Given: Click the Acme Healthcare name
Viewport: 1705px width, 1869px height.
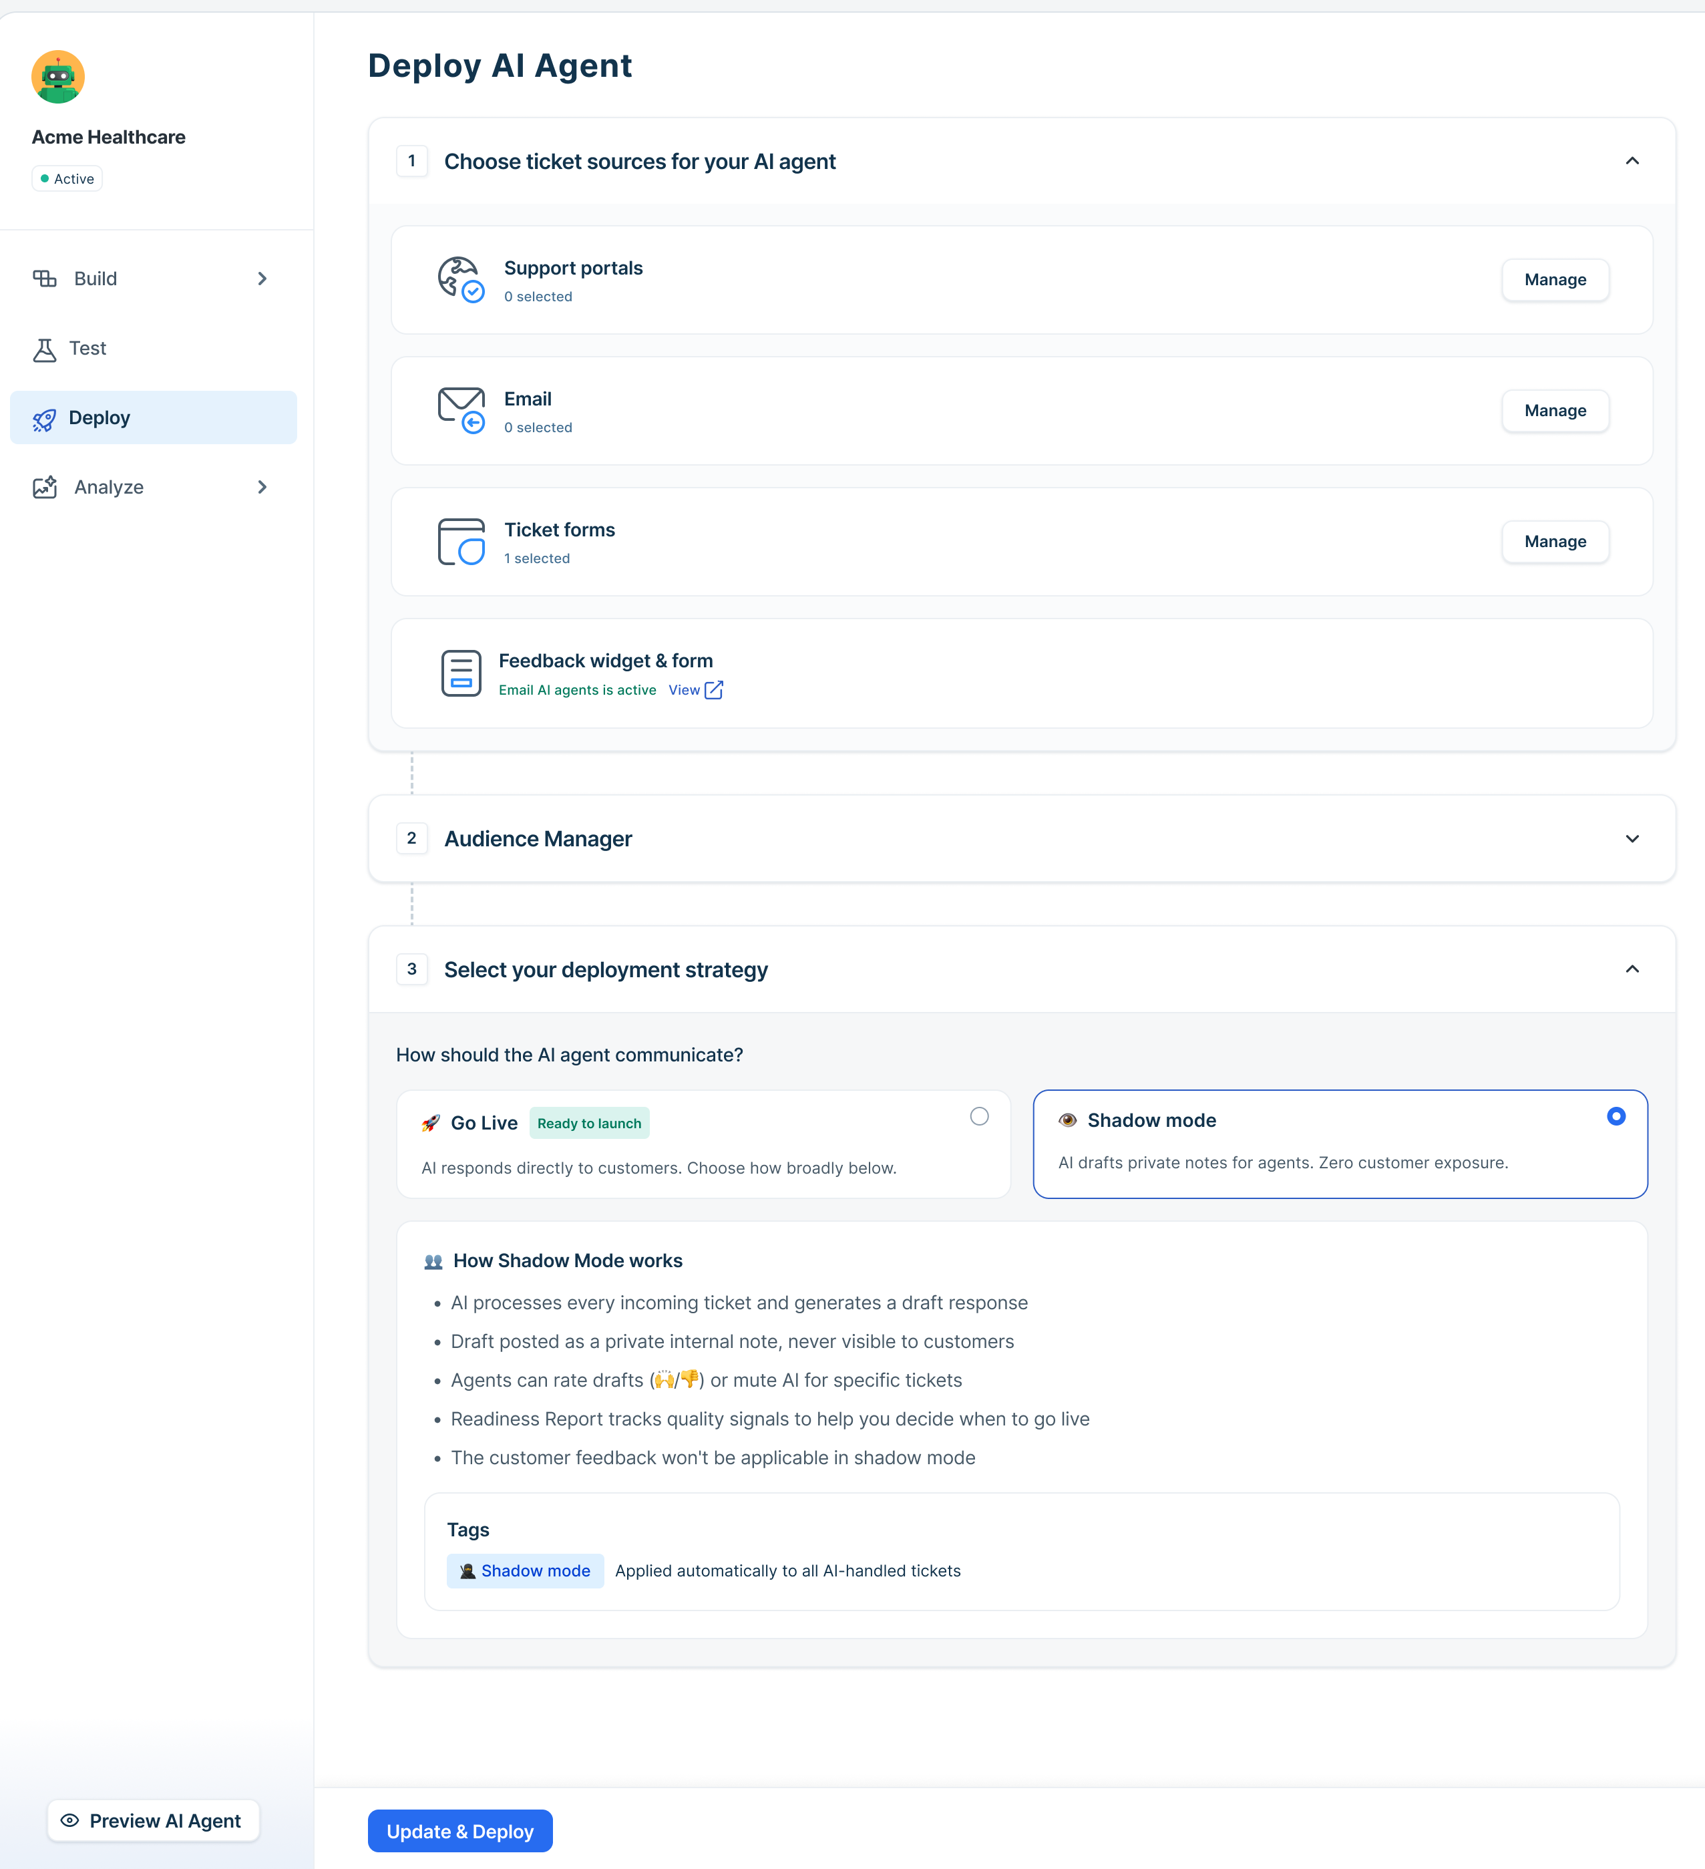Looking at the screenshot, I should coord(108,137).
